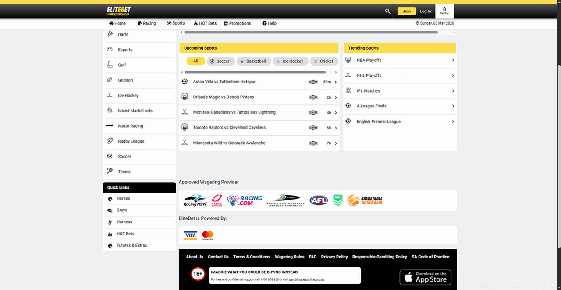Screen dimensions: 561x290
Task: Click SGM badge on Aston Villa match
Action: click(x=313, y=82)
